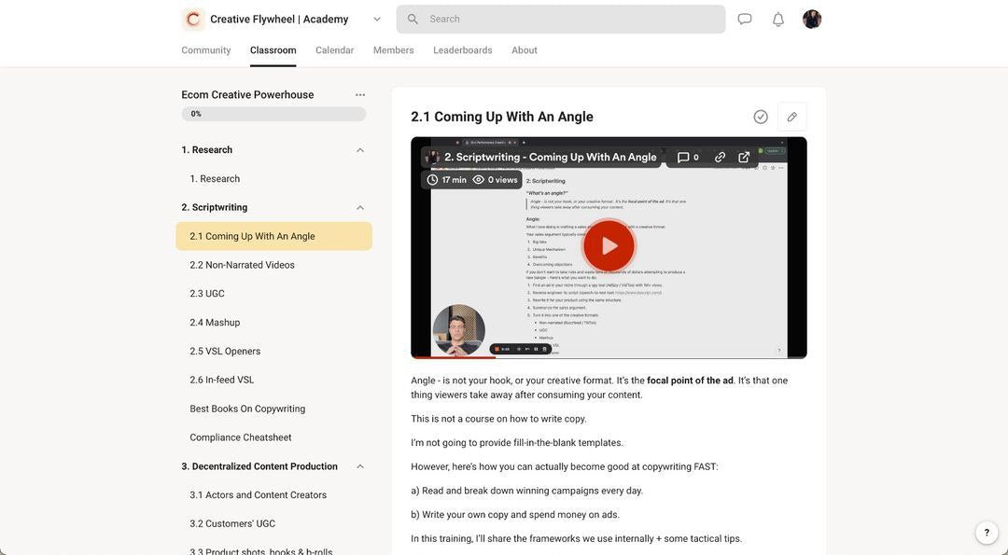Collapse 3. Decentralized Content Production section

point(360,466)
